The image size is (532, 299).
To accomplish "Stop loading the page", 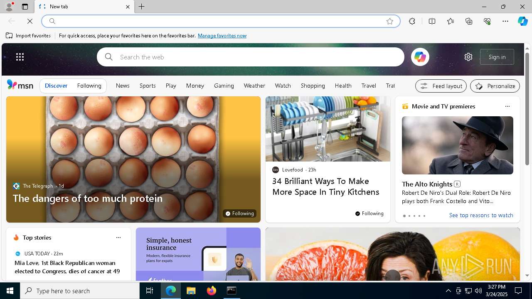I will [30, 21].
